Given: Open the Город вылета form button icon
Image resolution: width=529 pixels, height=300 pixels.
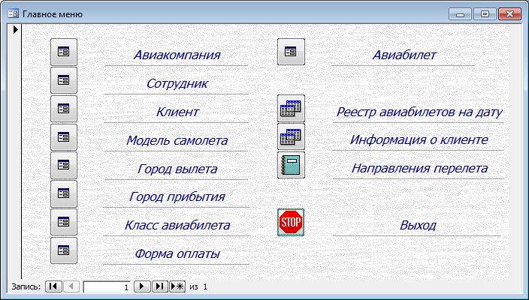Looking at the screenshot, I should [64, 165].
